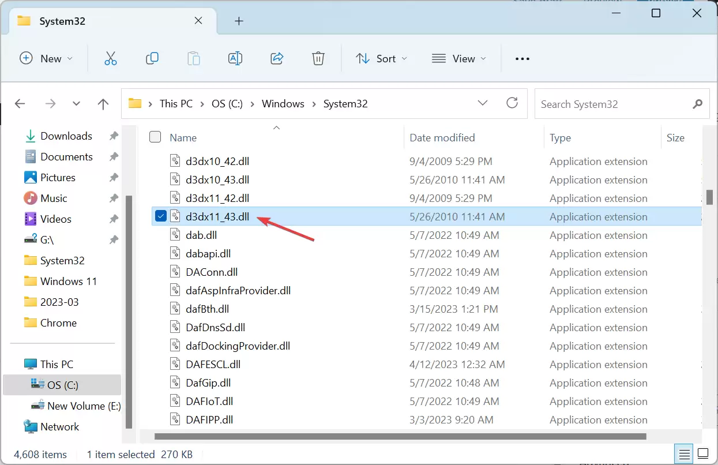This screenshot has width=718, height=465.
Task: Select the file dab.dll
Action: point(201,235)
